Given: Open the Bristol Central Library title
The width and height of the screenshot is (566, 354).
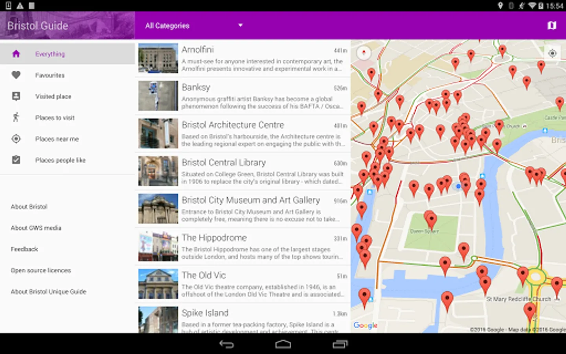Looking at the screenshot, I should (x=224, y=162).
